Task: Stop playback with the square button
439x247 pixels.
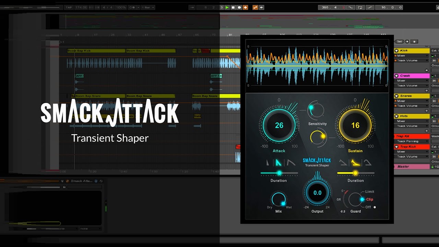Action: [x=233, y=7]
